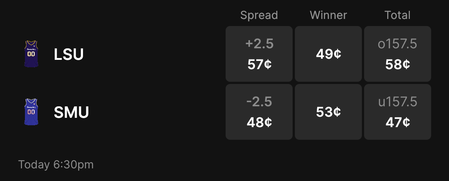Click the Spread column header

259,15
